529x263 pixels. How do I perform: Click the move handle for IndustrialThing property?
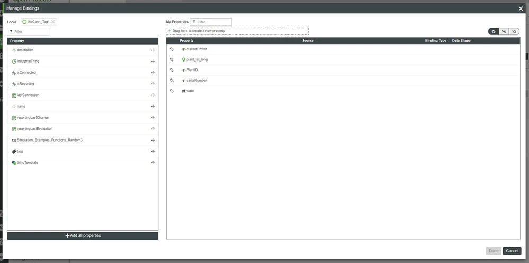(x=153, y=62)
